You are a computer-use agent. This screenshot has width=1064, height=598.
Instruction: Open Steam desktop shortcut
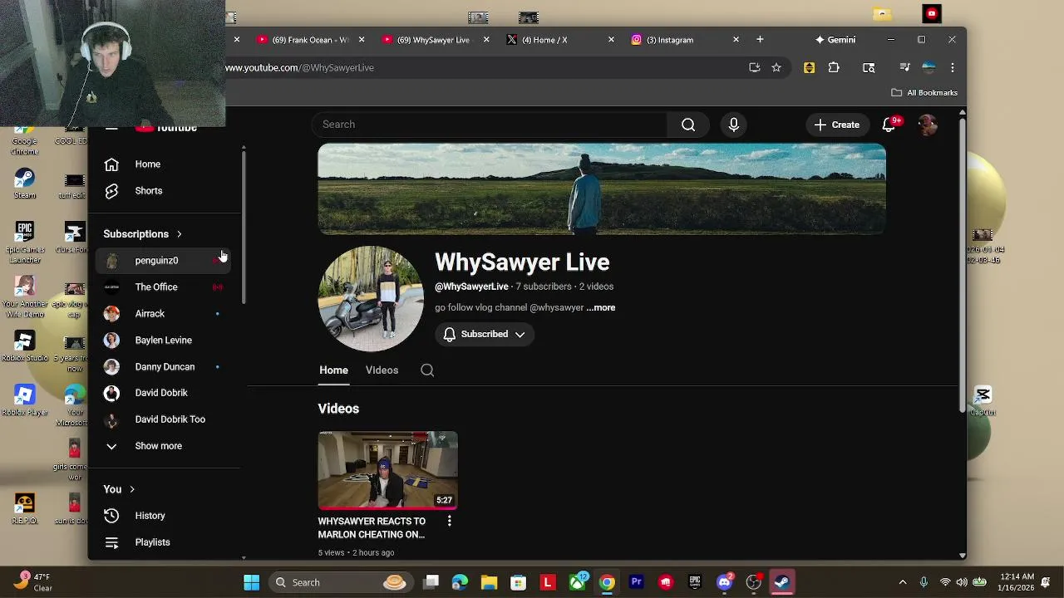[24, 184]
